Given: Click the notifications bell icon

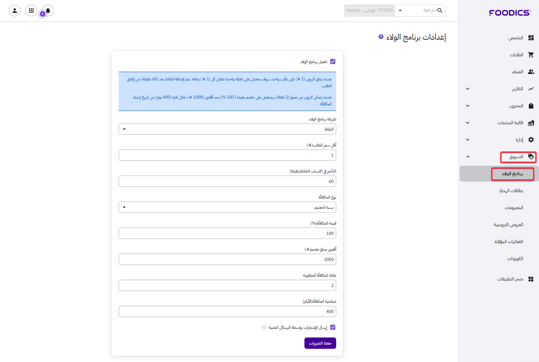Looking at the screenshot, I should pos(48,11).
